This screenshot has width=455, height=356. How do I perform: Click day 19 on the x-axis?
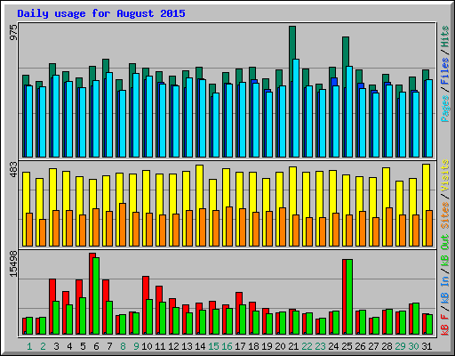click(267, 346)
